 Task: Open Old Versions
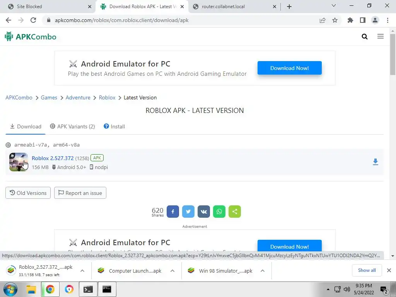[x=28, y=193]
